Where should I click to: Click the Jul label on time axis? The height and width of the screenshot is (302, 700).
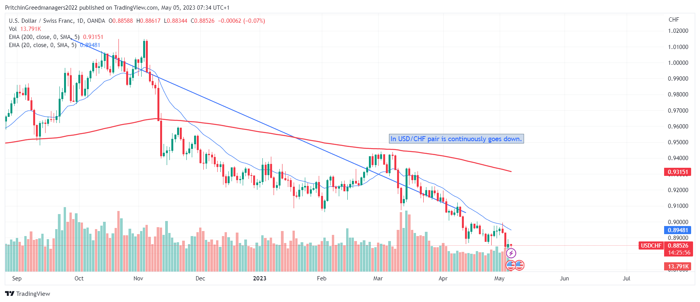(x=627, y=278)
